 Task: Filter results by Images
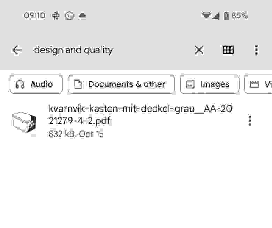[x=210, y=84]
